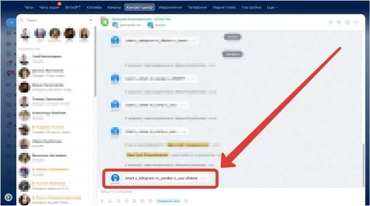Viewport: 370px width, 206px height.
Task: Go to the Коллабы tab
Action: (x=94, y=7)
